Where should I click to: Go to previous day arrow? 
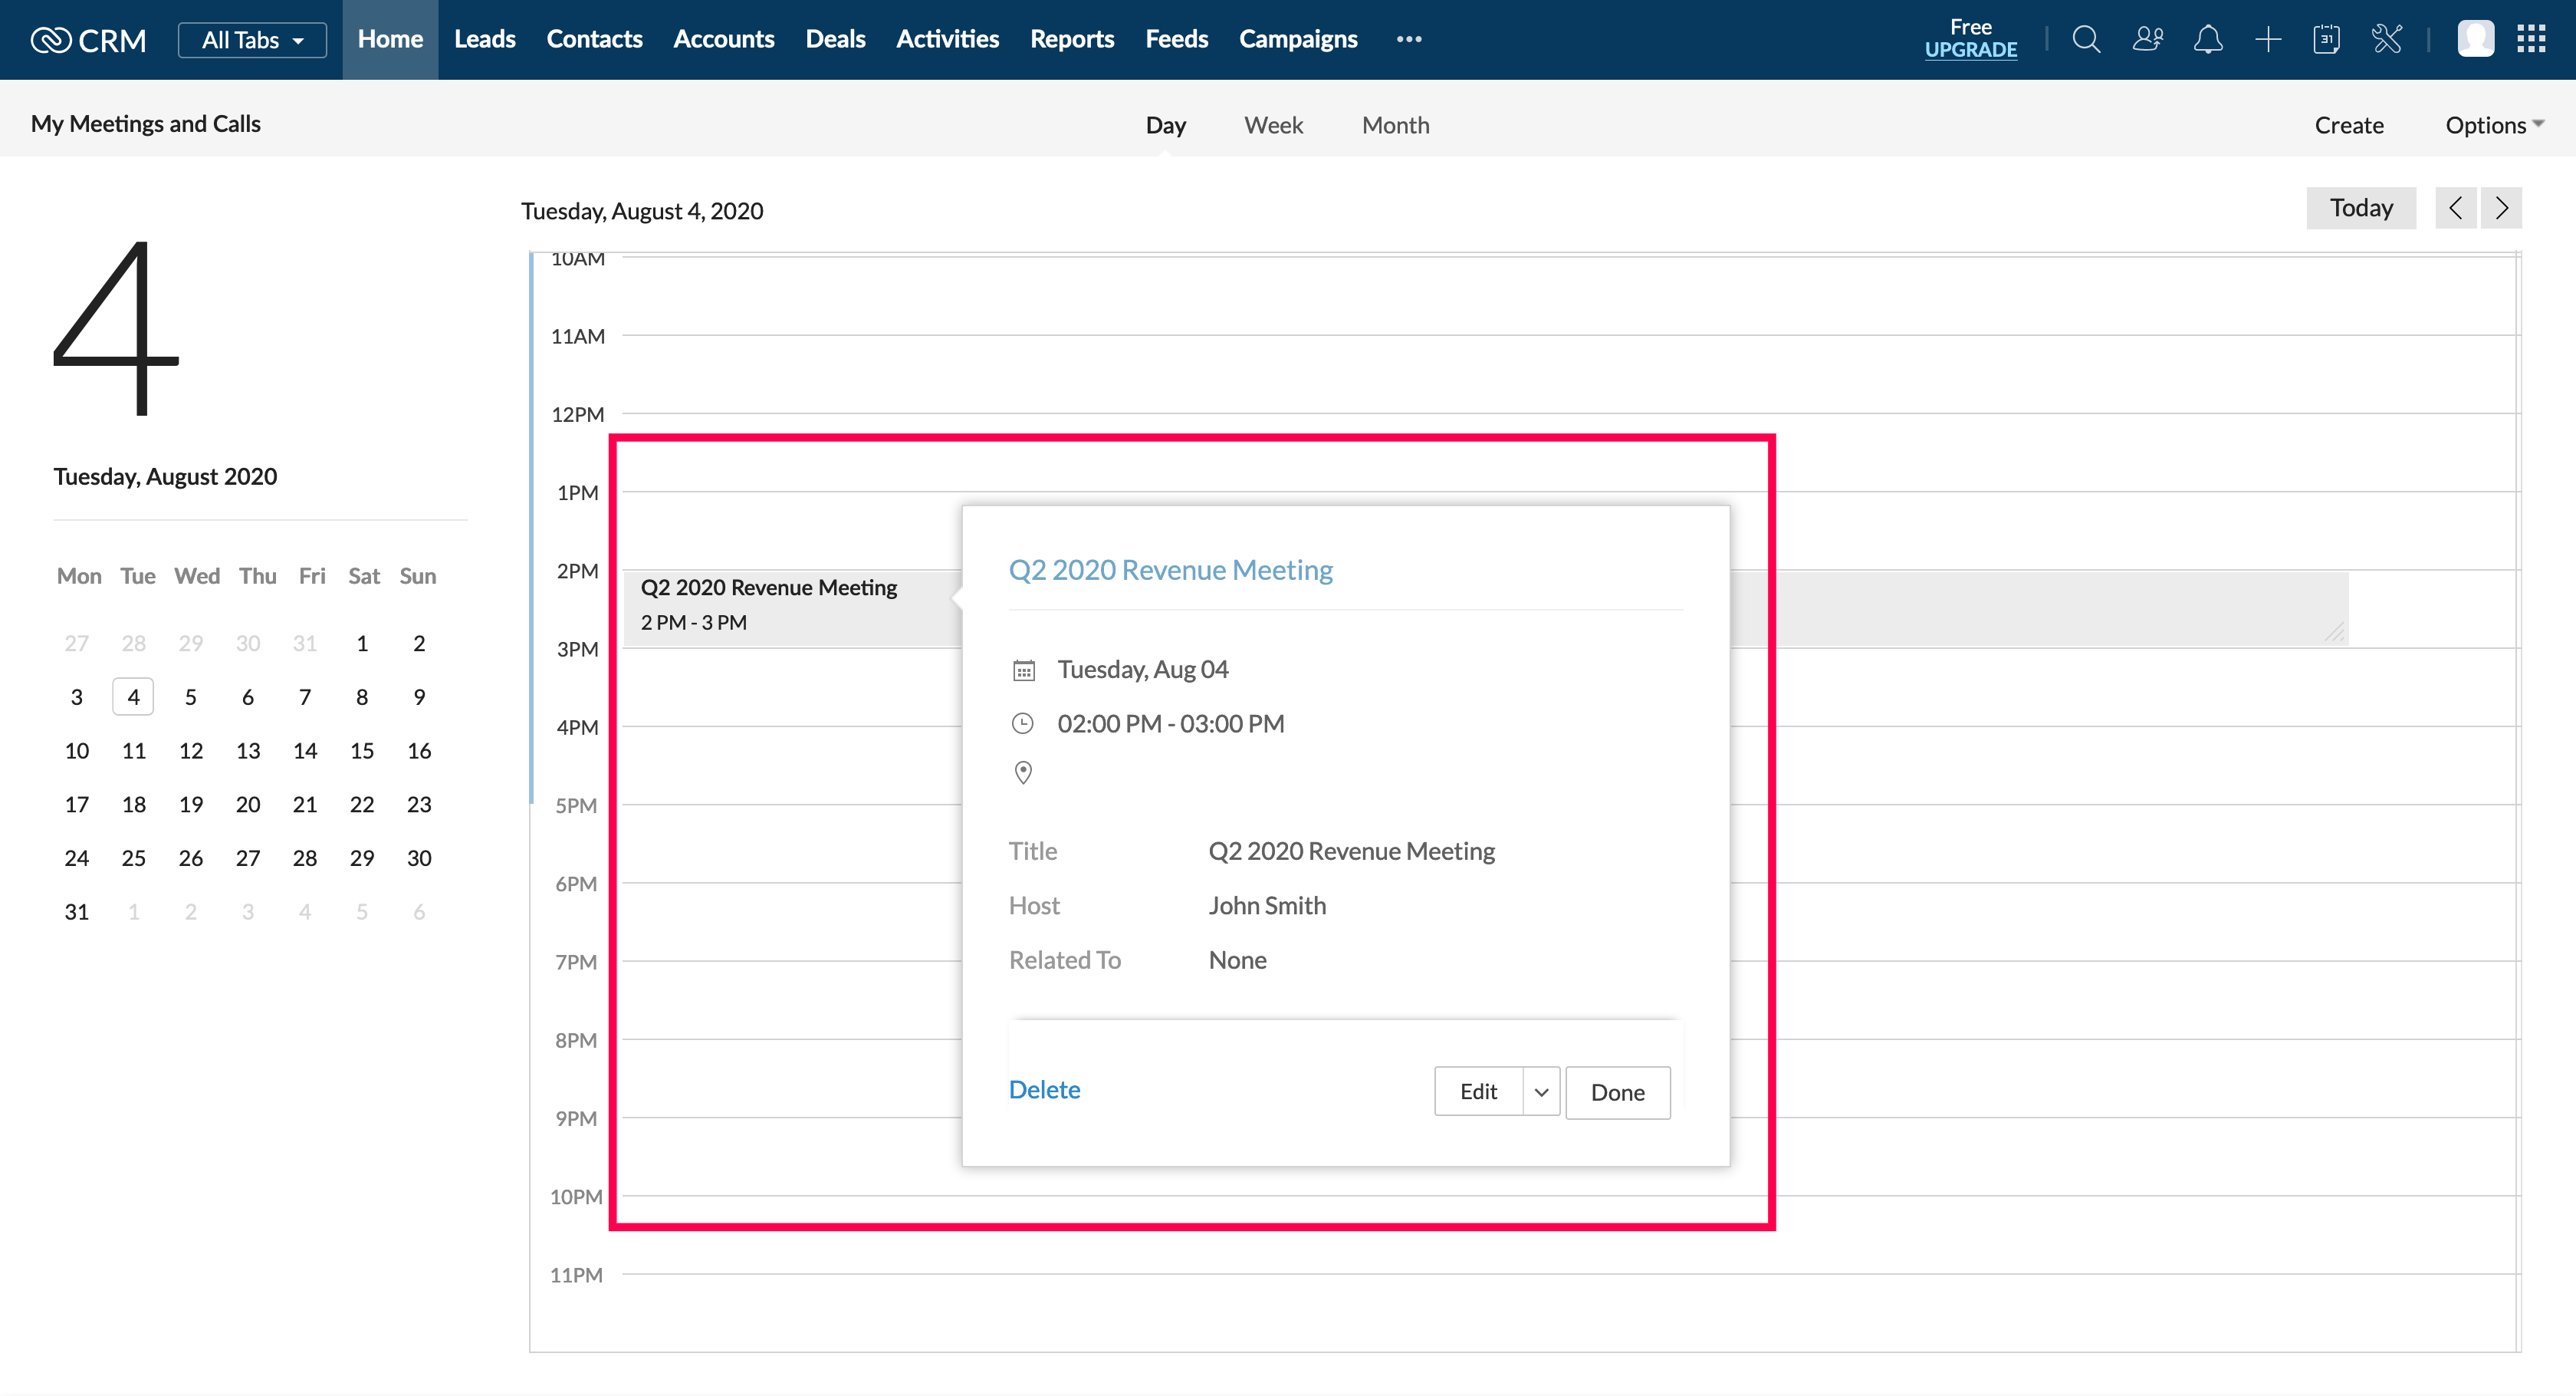(2455, 208)
